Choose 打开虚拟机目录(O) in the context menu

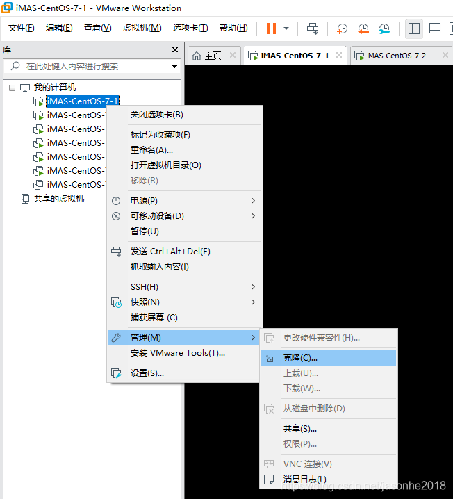click(186, 165)
